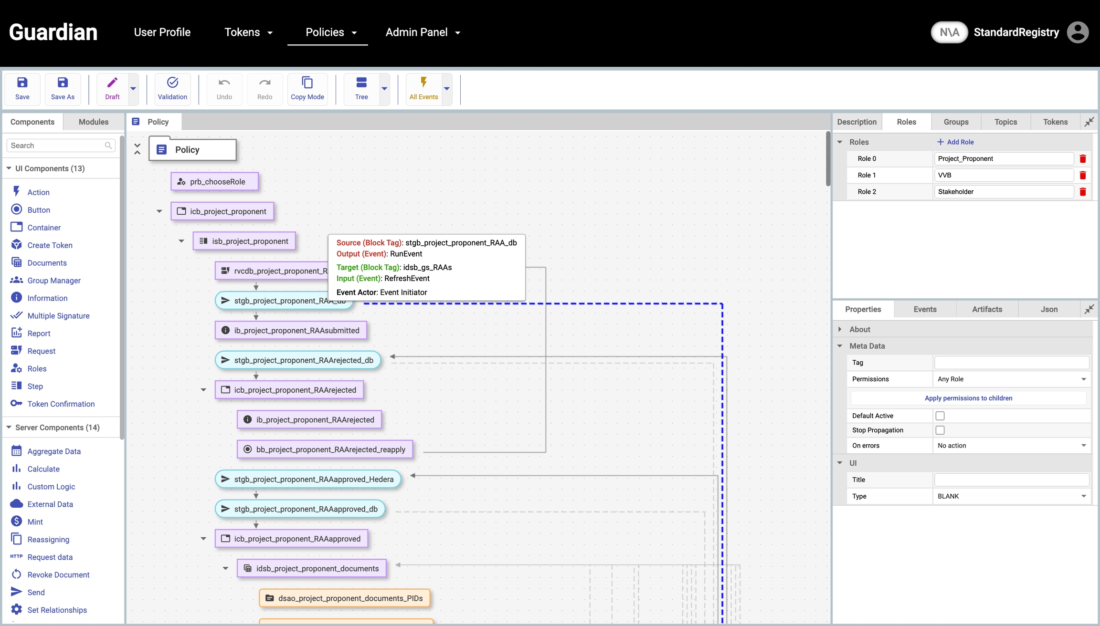Viewport: 1100px width, 626px height.
Task: Tick the Stop Propagation checkbox
Action: click(940, 430)
